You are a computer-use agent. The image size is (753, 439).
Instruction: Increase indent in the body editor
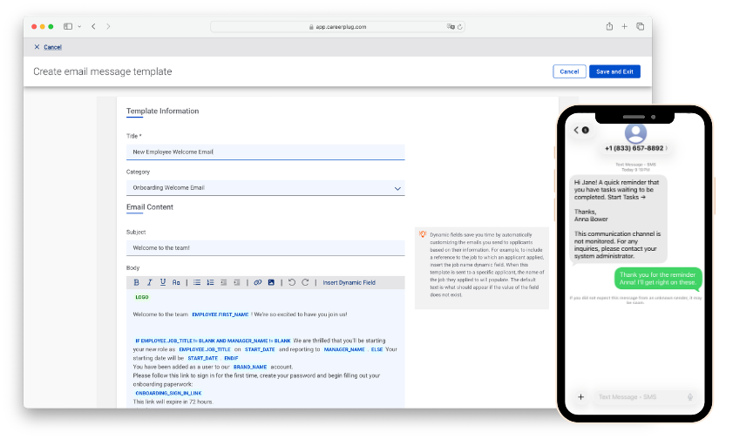237,282
